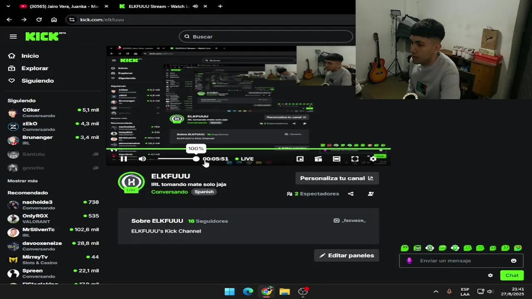Open zEkO channel in sidebar
The width and height of the screenshot is (532, 299).
(x=53, y=126)
